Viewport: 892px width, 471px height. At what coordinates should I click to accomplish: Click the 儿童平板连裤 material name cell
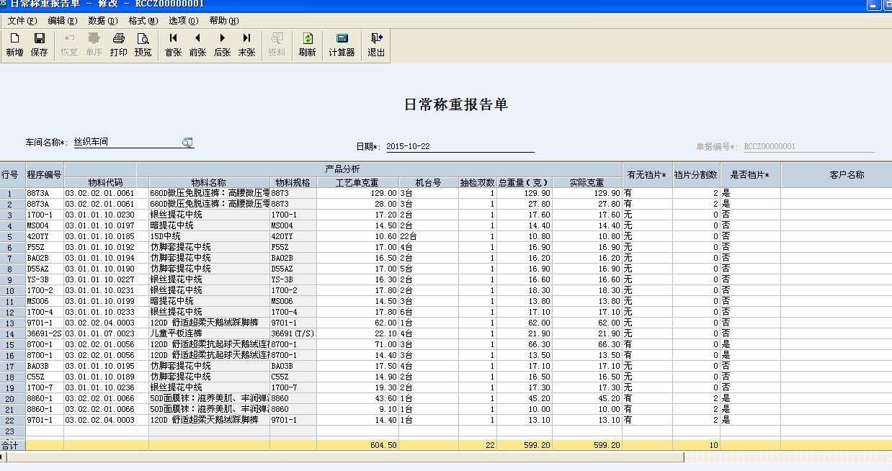pyautogui.click(x=209, y=333)
